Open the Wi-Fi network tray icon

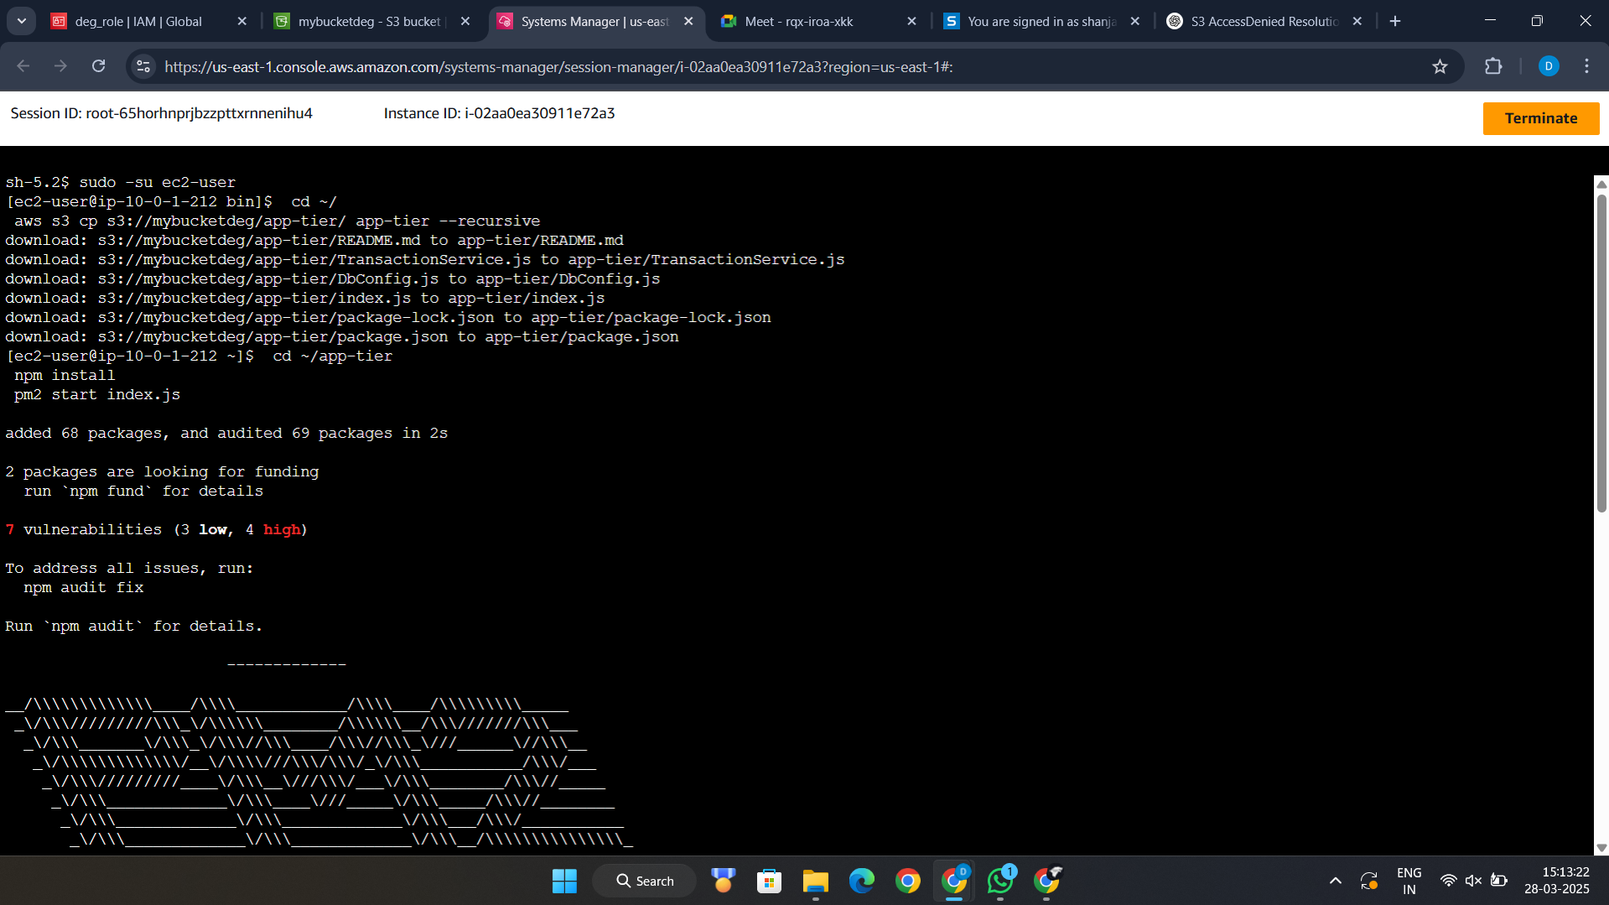tap(1448, 881)
